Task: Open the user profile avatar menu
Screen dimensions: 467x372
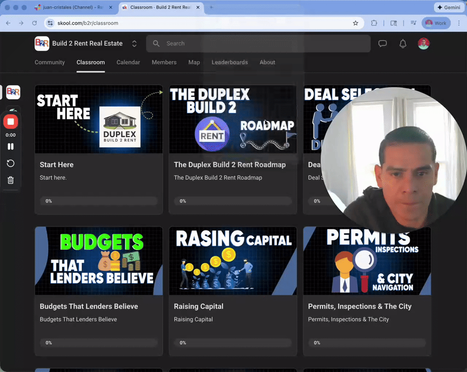Action: point(424,44)
